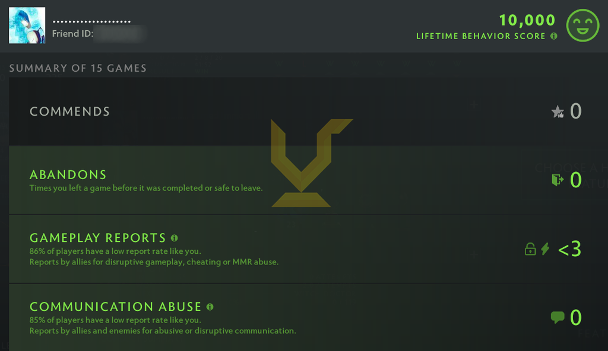Click the dotted player name text
The width and height of the screenshot is (608, 351).
pyautogui.click(x=91, y=21)
